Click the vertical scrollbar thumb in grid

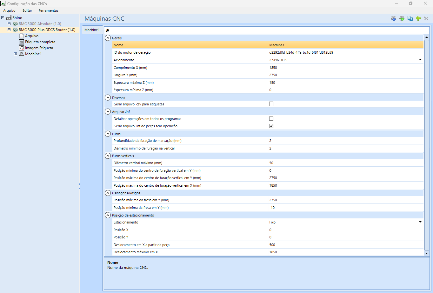[427, 145]
